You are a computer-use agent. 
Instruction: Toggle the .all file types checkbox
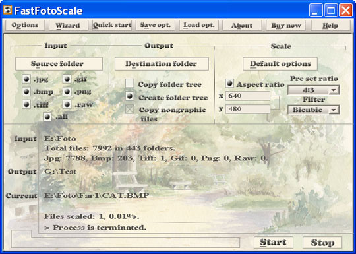(x=47, y=117)
